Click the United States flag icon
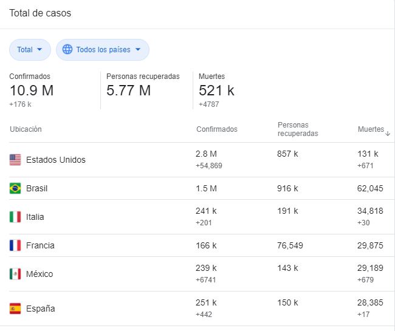Image resolution: width=395 pixels, height=331 pixels. point(15,160)
